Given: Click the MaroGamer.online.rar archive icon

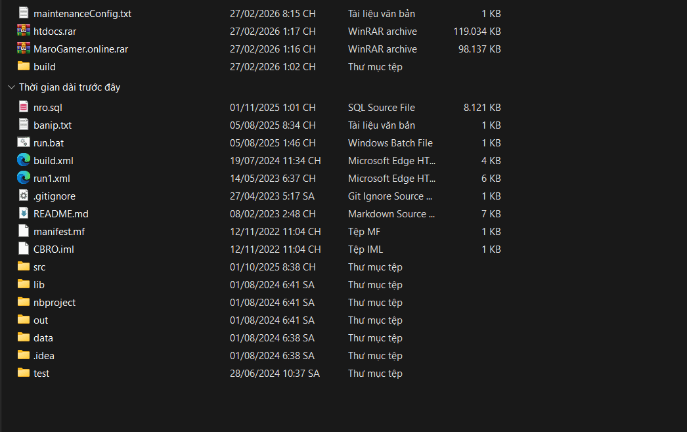Looking at the screenshot, I should (x=24, y=48).
